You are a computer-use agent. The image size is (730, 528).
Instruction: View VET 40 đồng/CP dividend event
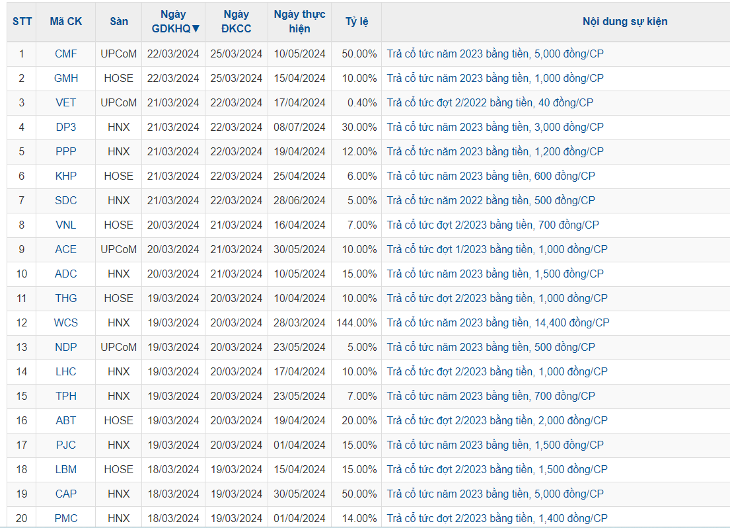(490, 102)
